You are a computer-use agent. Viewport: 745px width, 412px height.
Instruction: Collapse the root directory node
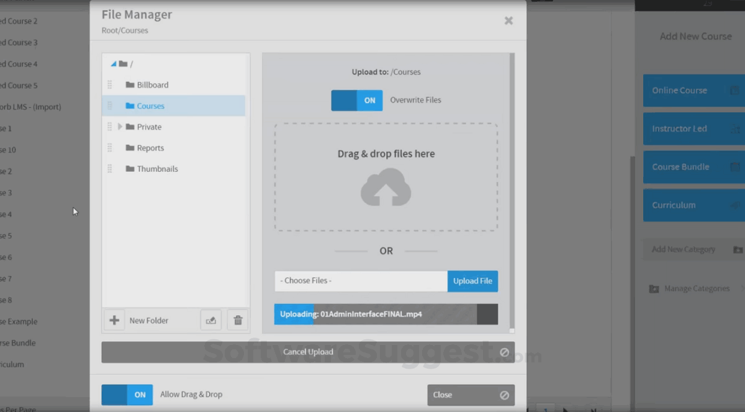[113, 63]
